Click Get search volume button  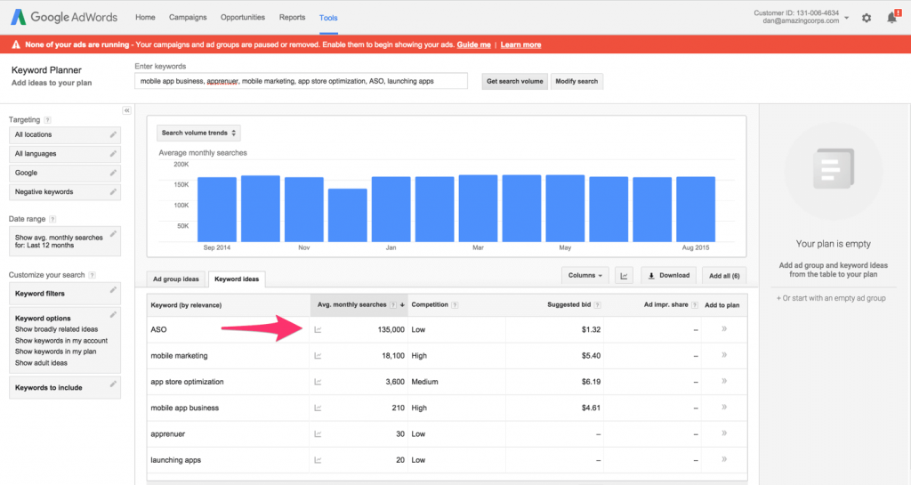coord(515,81)
